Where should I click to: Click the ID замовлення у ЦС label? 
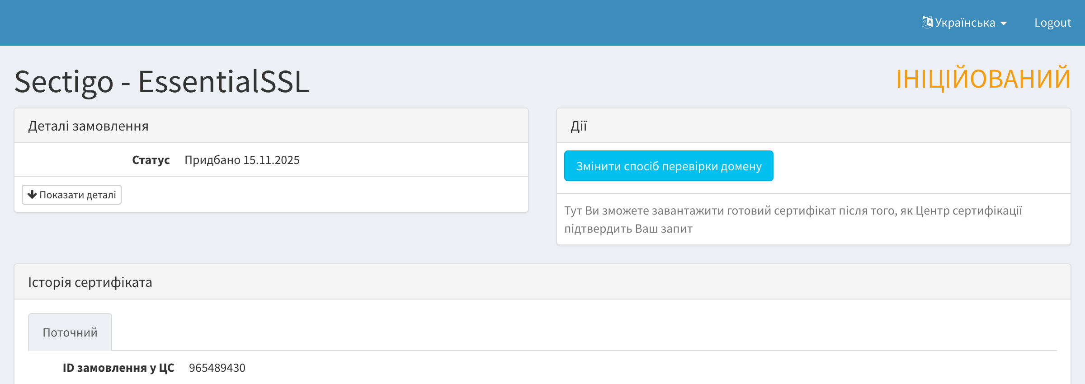[118, 368]
